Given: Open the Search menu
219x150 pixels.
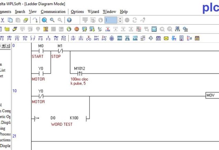Looking at the screenshot, I should [x=20, y=12].
